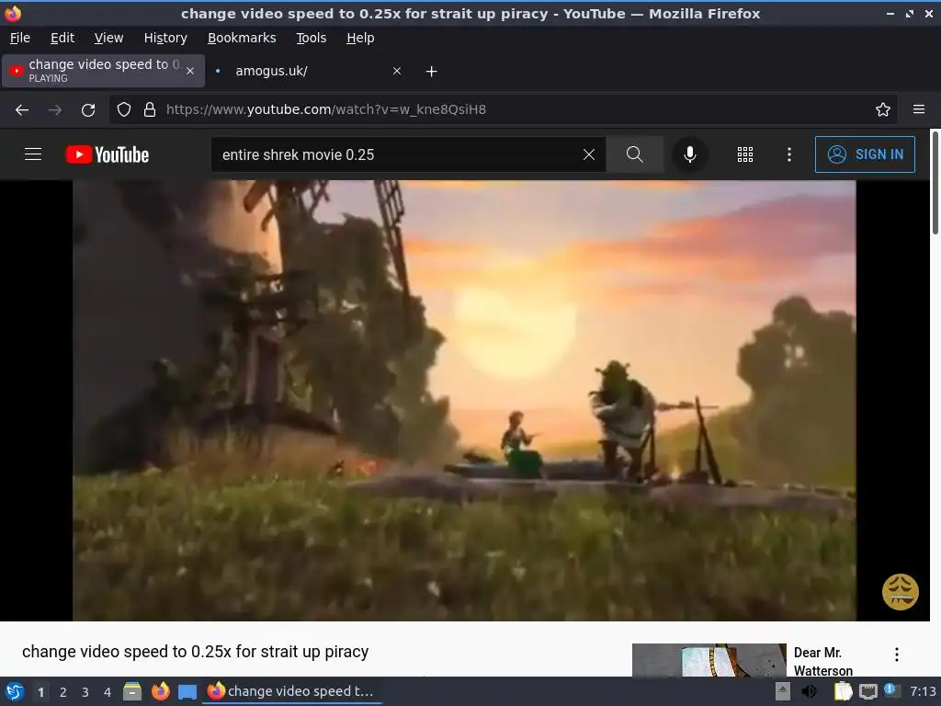Screen dimensions: 941x706
Task: Start voice search with the microphone
Action: point(690,154)
